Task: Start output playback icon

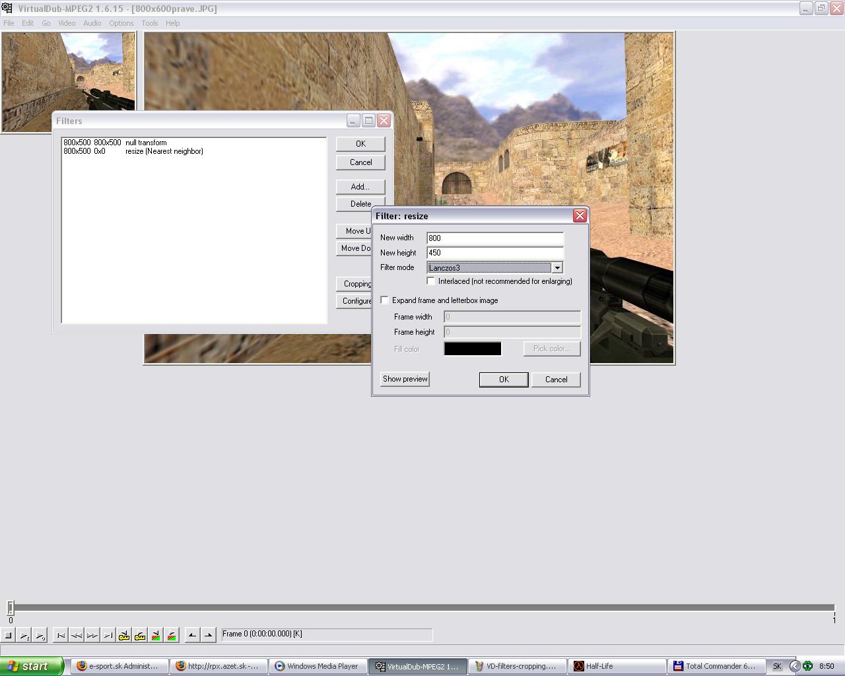Action: click(40, 636)
